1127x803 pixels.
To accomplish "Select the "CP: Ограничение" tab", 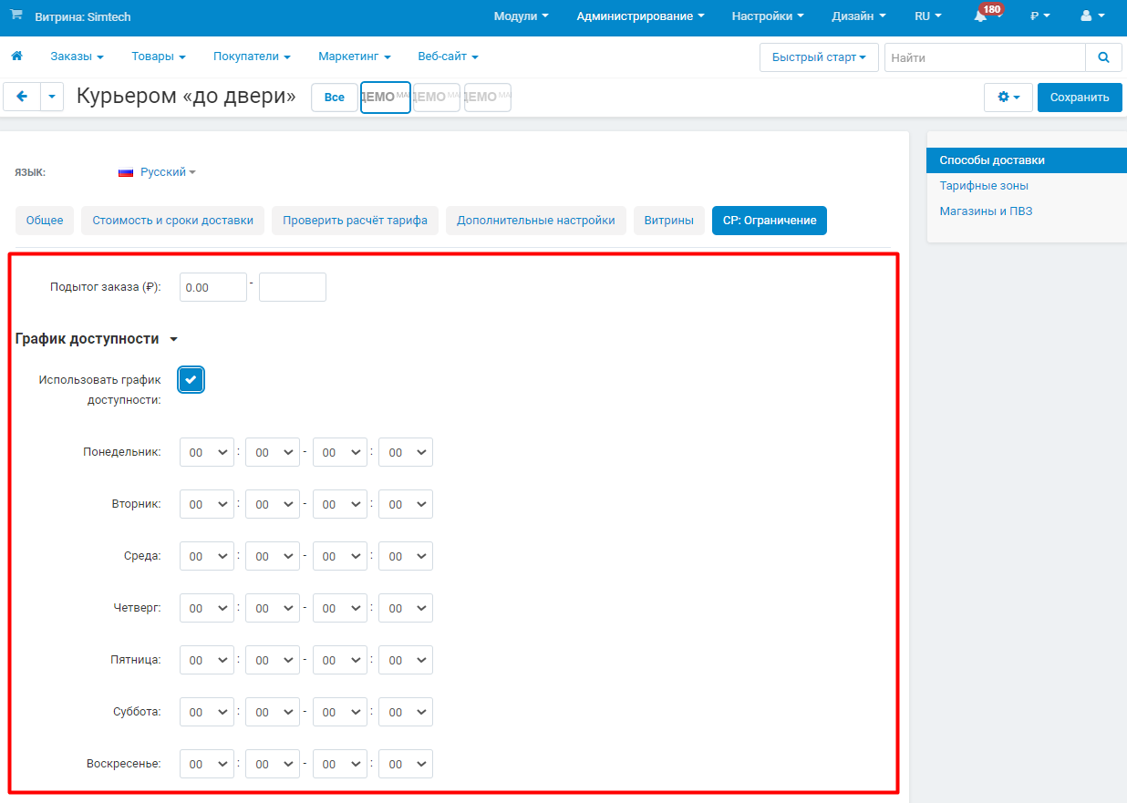I will click(770, 221).
